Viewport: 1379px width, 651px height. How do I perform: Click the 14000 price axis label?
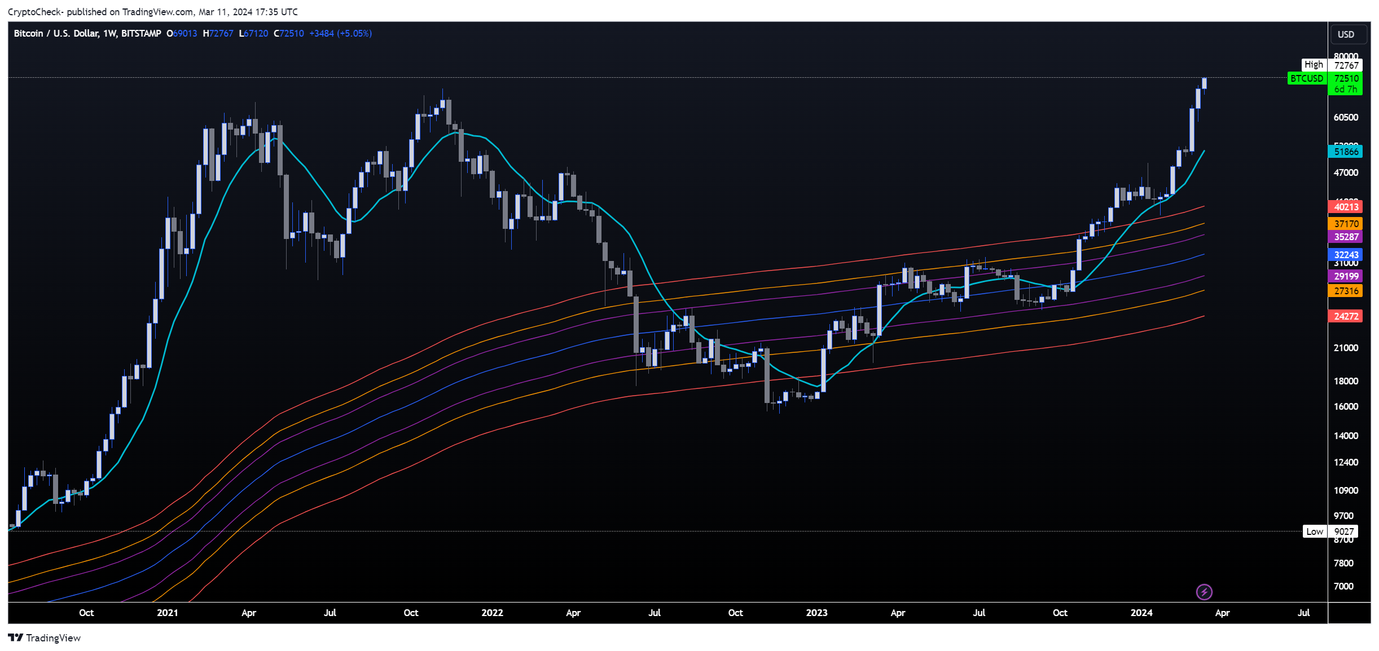[1346, 436]
